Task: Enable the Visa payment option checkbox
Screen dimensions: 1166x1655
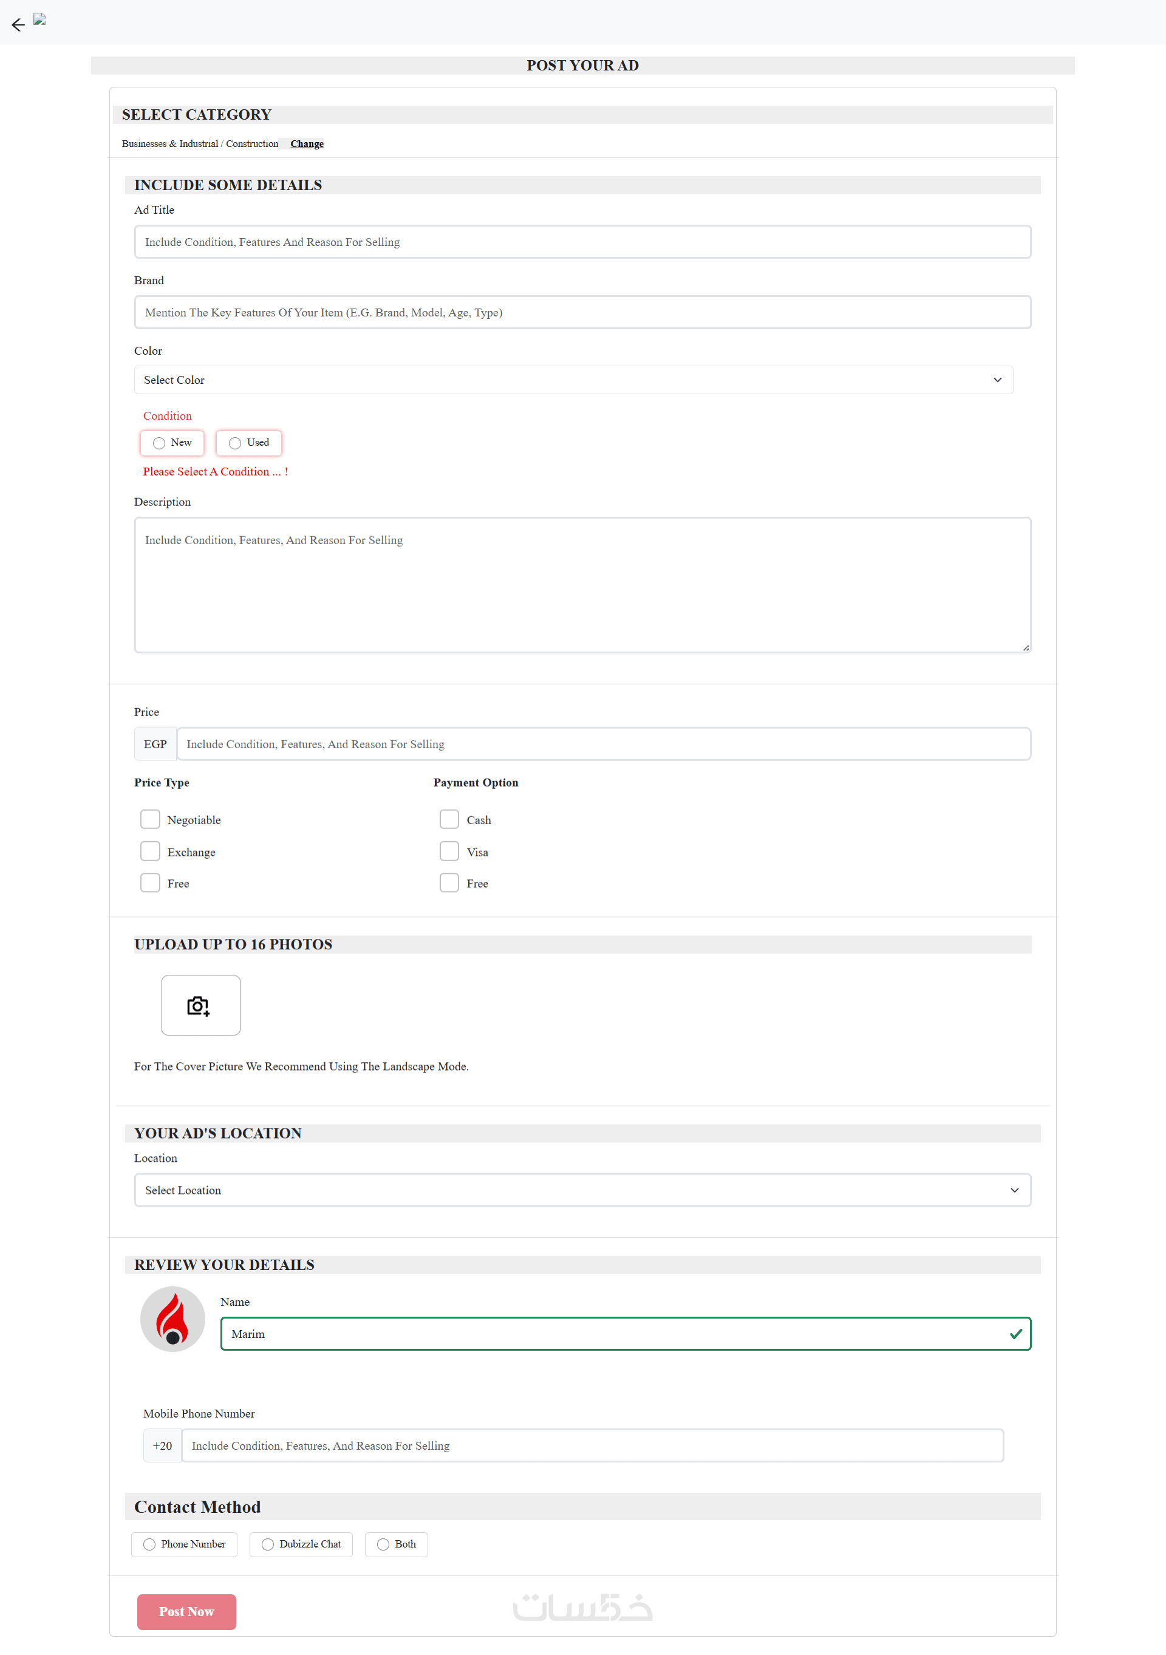Action: (x=449, y=851)
